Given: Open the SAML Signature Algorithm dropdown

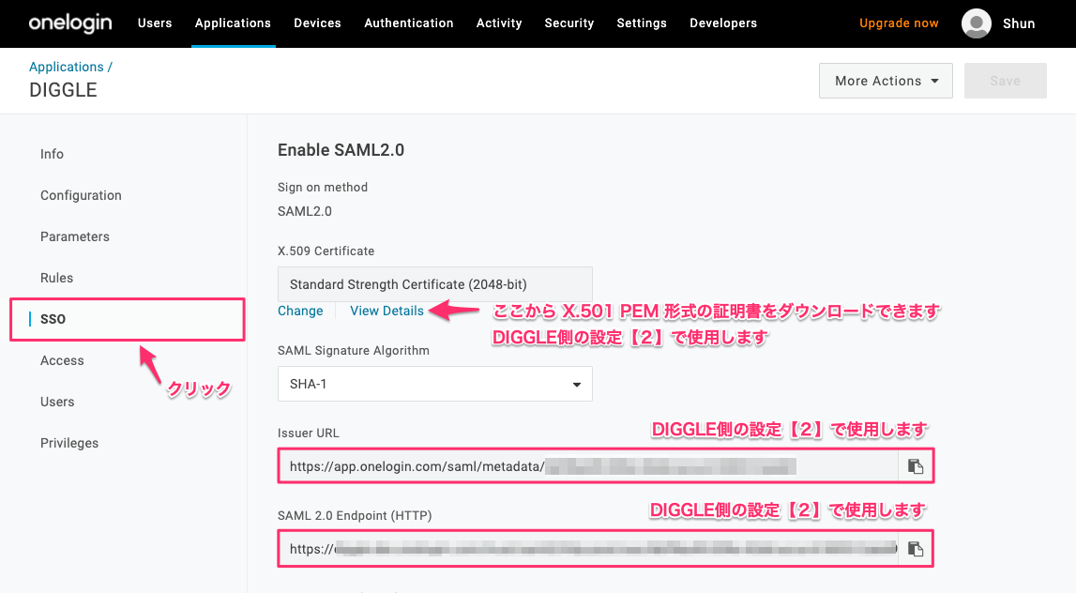Looking at the screenshot, I should (x=434, y=384).
